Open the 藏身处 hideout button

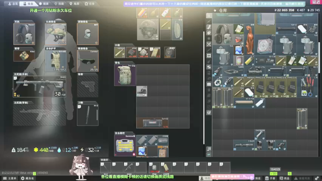[27, 178]
